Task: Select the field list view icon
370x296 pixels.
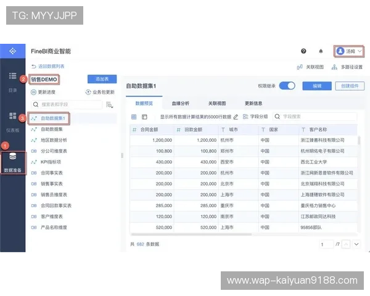Action: (x=144, y=117)
